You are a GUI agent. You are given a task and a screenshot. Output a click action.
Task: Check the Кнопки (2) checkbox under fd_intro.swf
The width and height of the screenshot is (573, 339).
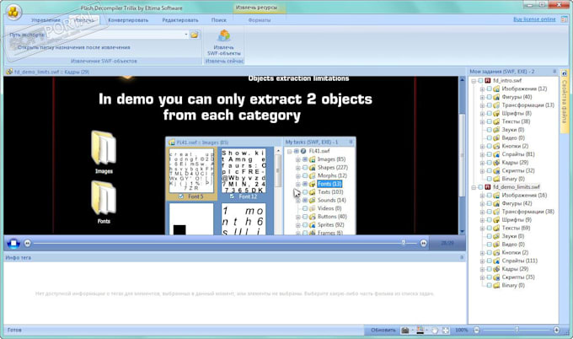[489, 146]
